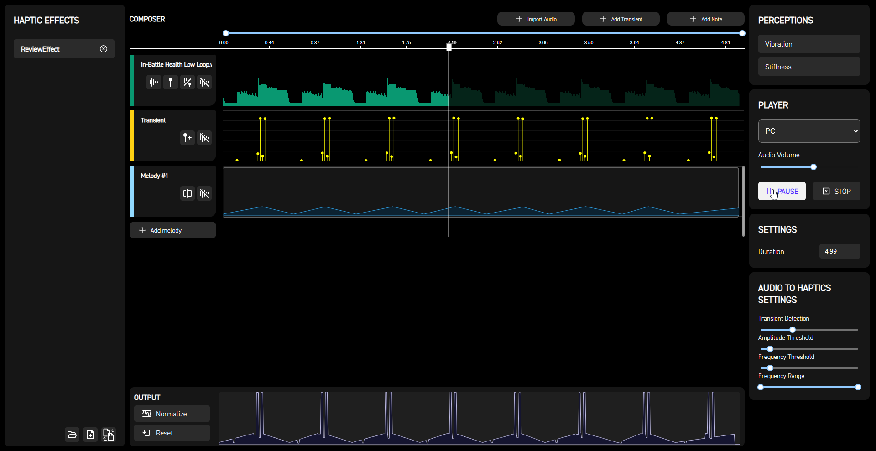Click the transient pin icon on the audio track
The image size is (876, 451).
coord(171,82)
